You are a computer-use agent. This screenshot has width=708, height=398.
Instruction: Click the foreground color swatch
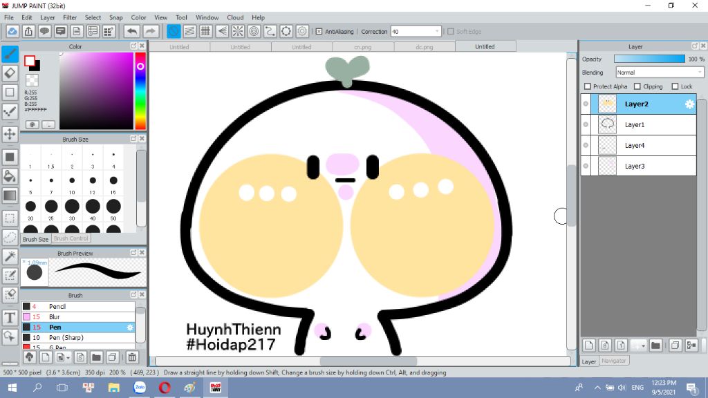pos(30,61)
